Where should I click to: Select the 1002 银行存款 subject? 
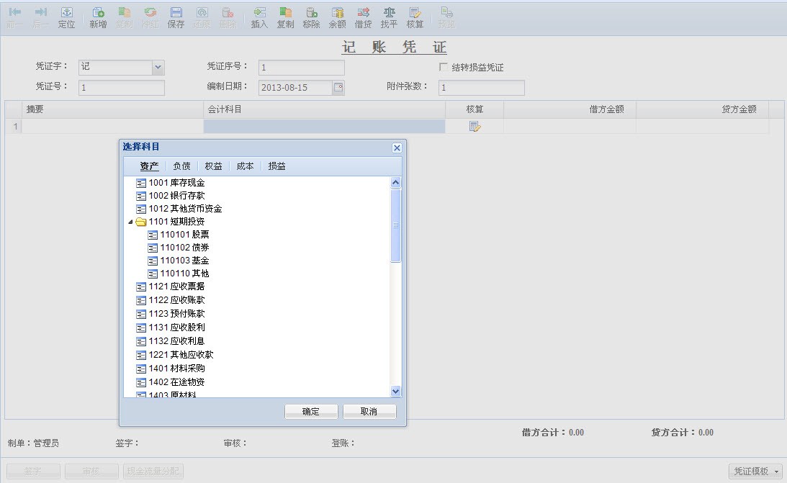click(176, 196)
